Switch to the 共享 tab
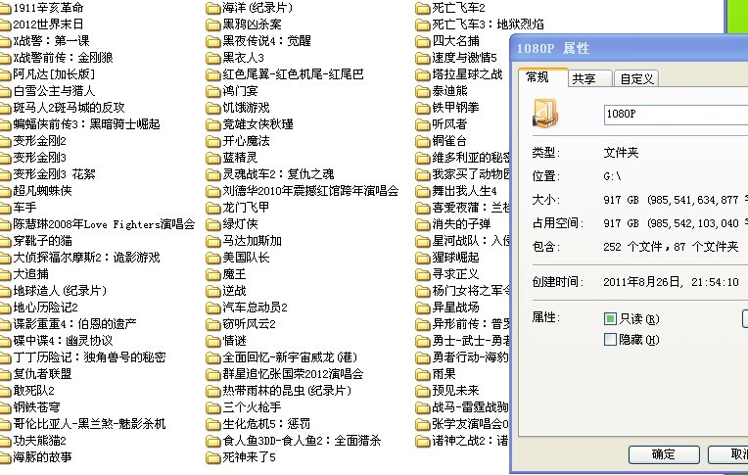Image resolution: width=748 pixels, height=475 pixels. [x=584, y=79]
